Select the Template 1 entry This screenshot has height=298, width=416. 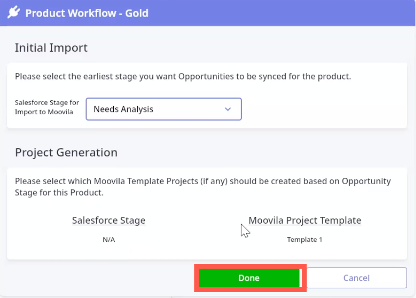click(x=305, y=239)
